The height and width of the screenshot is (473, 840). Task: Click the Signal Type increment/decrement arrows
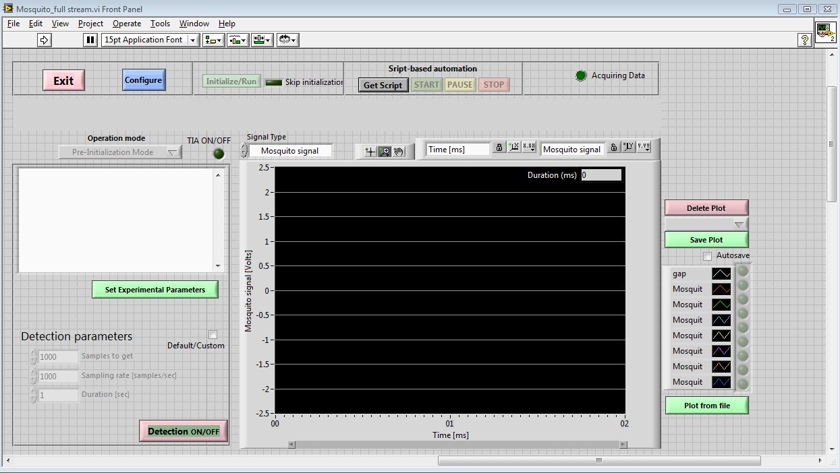click(244, 151)
